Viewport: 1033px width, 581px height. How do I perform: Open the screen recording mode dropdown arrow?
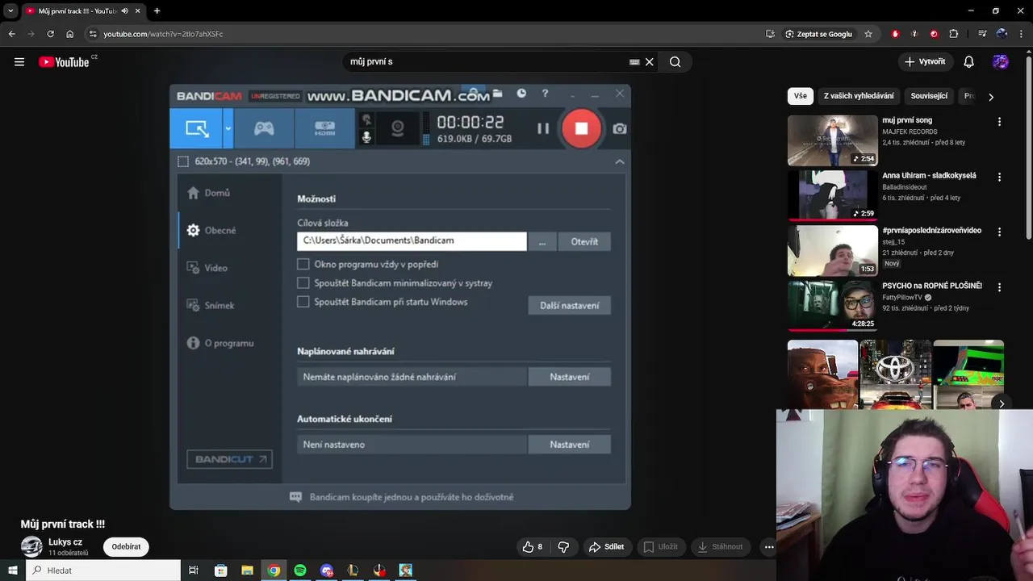click(x=228, y=128)
